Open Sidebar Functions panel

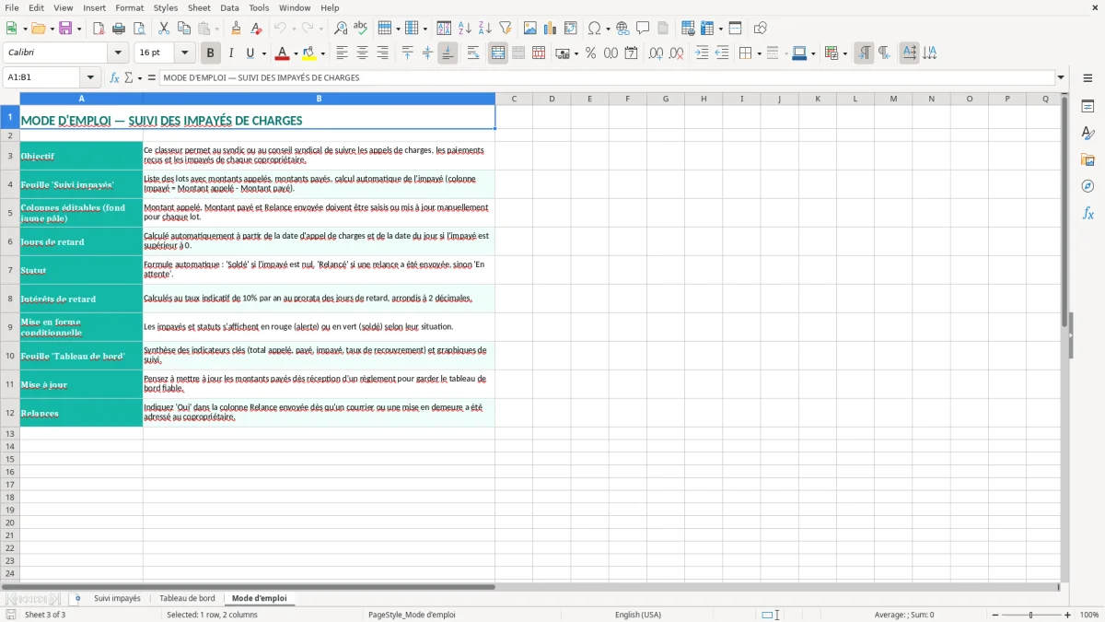1088,213
